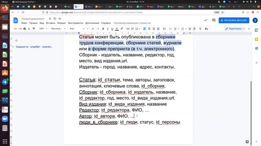Viewport: 261px width, 146px height.
Task: Align text to the right
Action: point(154,29)
